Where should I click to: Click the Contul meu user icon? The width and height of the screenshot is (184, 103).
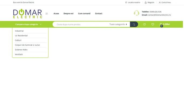(x=160, y=2)
